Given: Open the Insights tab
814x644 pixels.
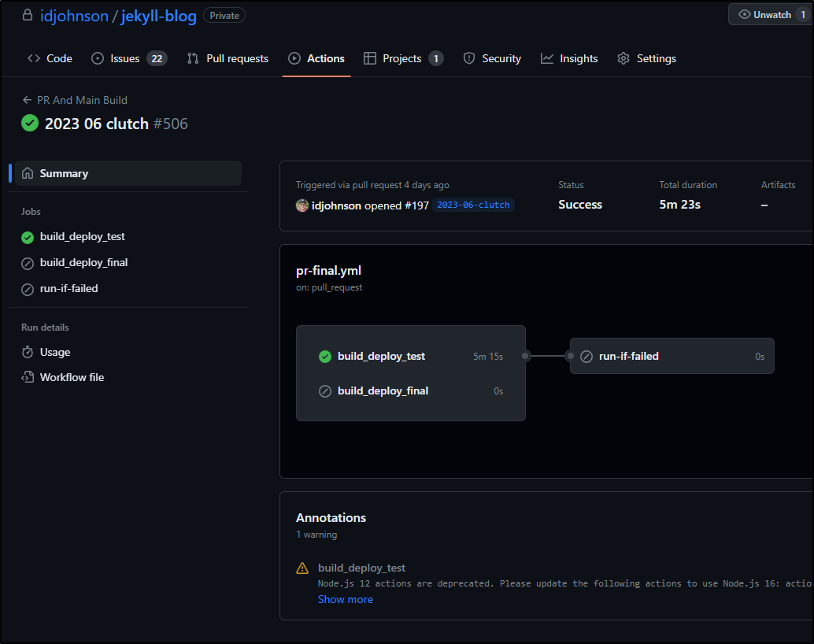Looking at the screenshot, I should tap(569, 59).
